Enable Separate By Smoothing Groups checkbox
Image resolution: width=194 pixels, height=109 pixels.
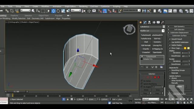(x=170, y=70)
